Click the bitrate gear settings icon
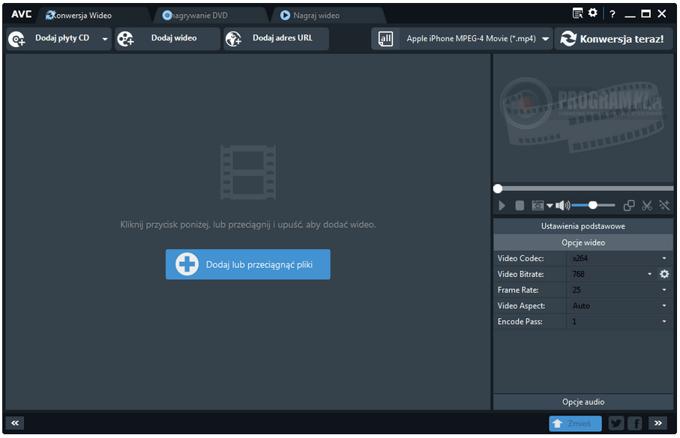The height and width of the screenshot is (438, 680). coord(664,274)
